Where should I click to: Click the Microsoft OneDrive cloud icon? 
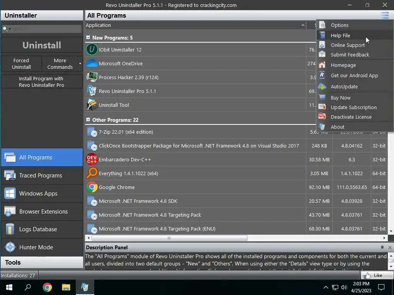pyautogui.click(x=92, y=63)
